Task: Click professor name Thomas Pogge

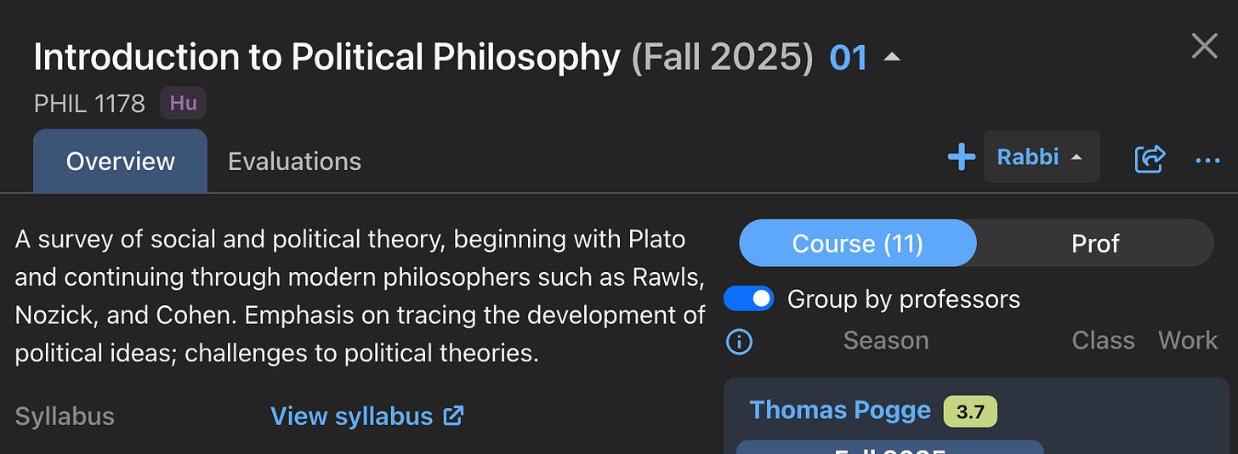Action: (840, 411)
